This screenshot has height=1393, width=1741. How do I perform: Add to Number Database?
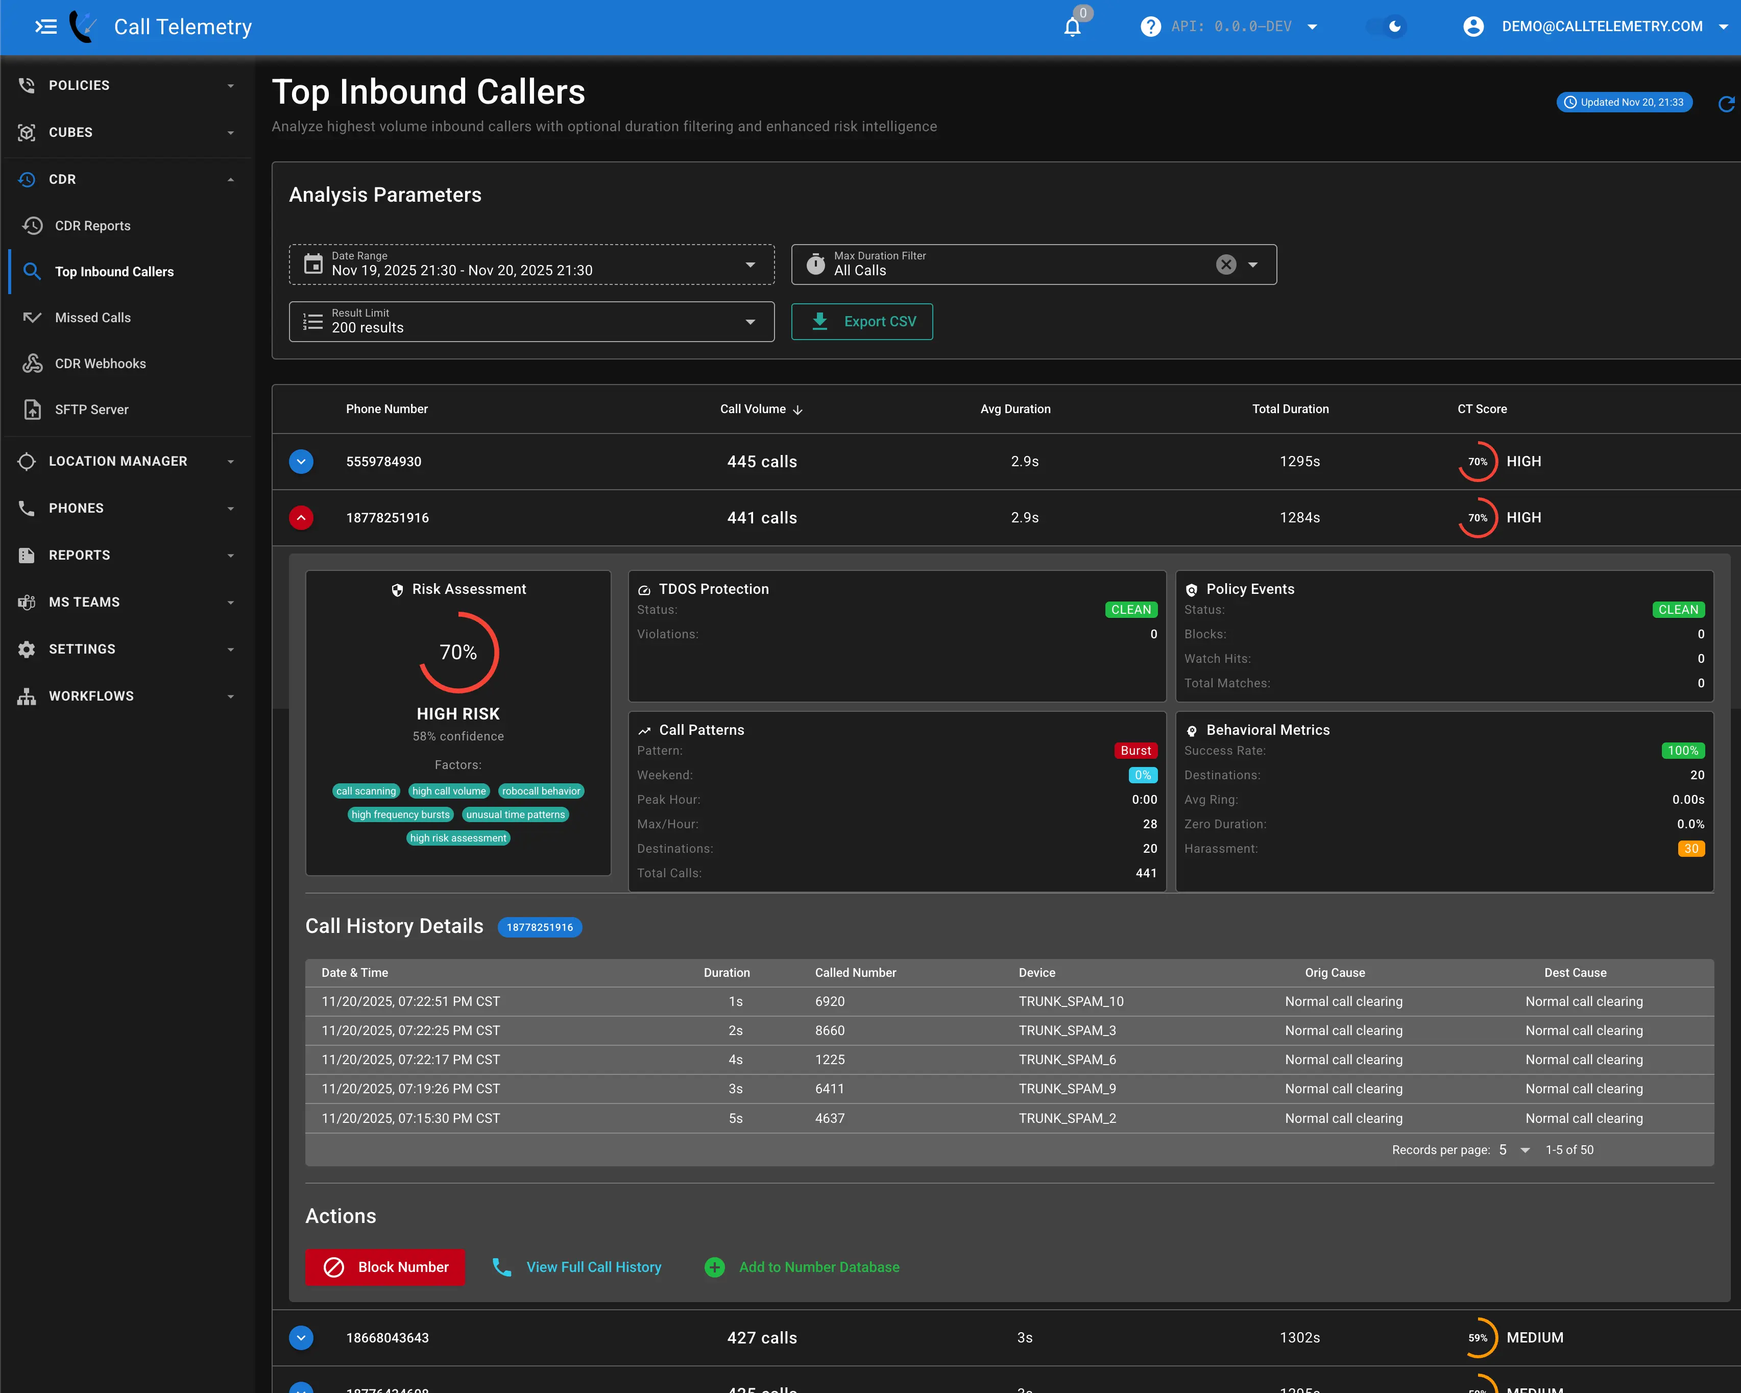click(x=802, y=1268)
